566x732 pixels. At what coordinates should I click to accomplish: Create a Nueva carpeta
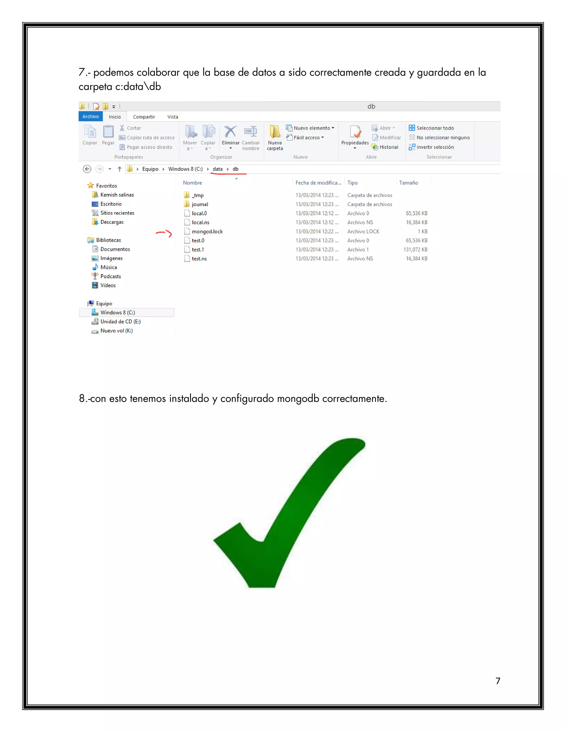[x=275, y=137]
